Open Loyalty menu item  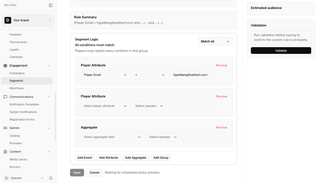coord(14,49)
